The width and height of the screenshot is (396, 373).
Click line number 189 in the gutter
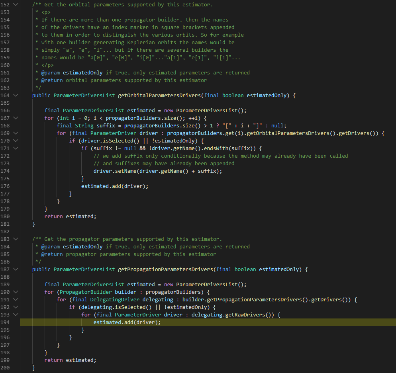[5, 284]
